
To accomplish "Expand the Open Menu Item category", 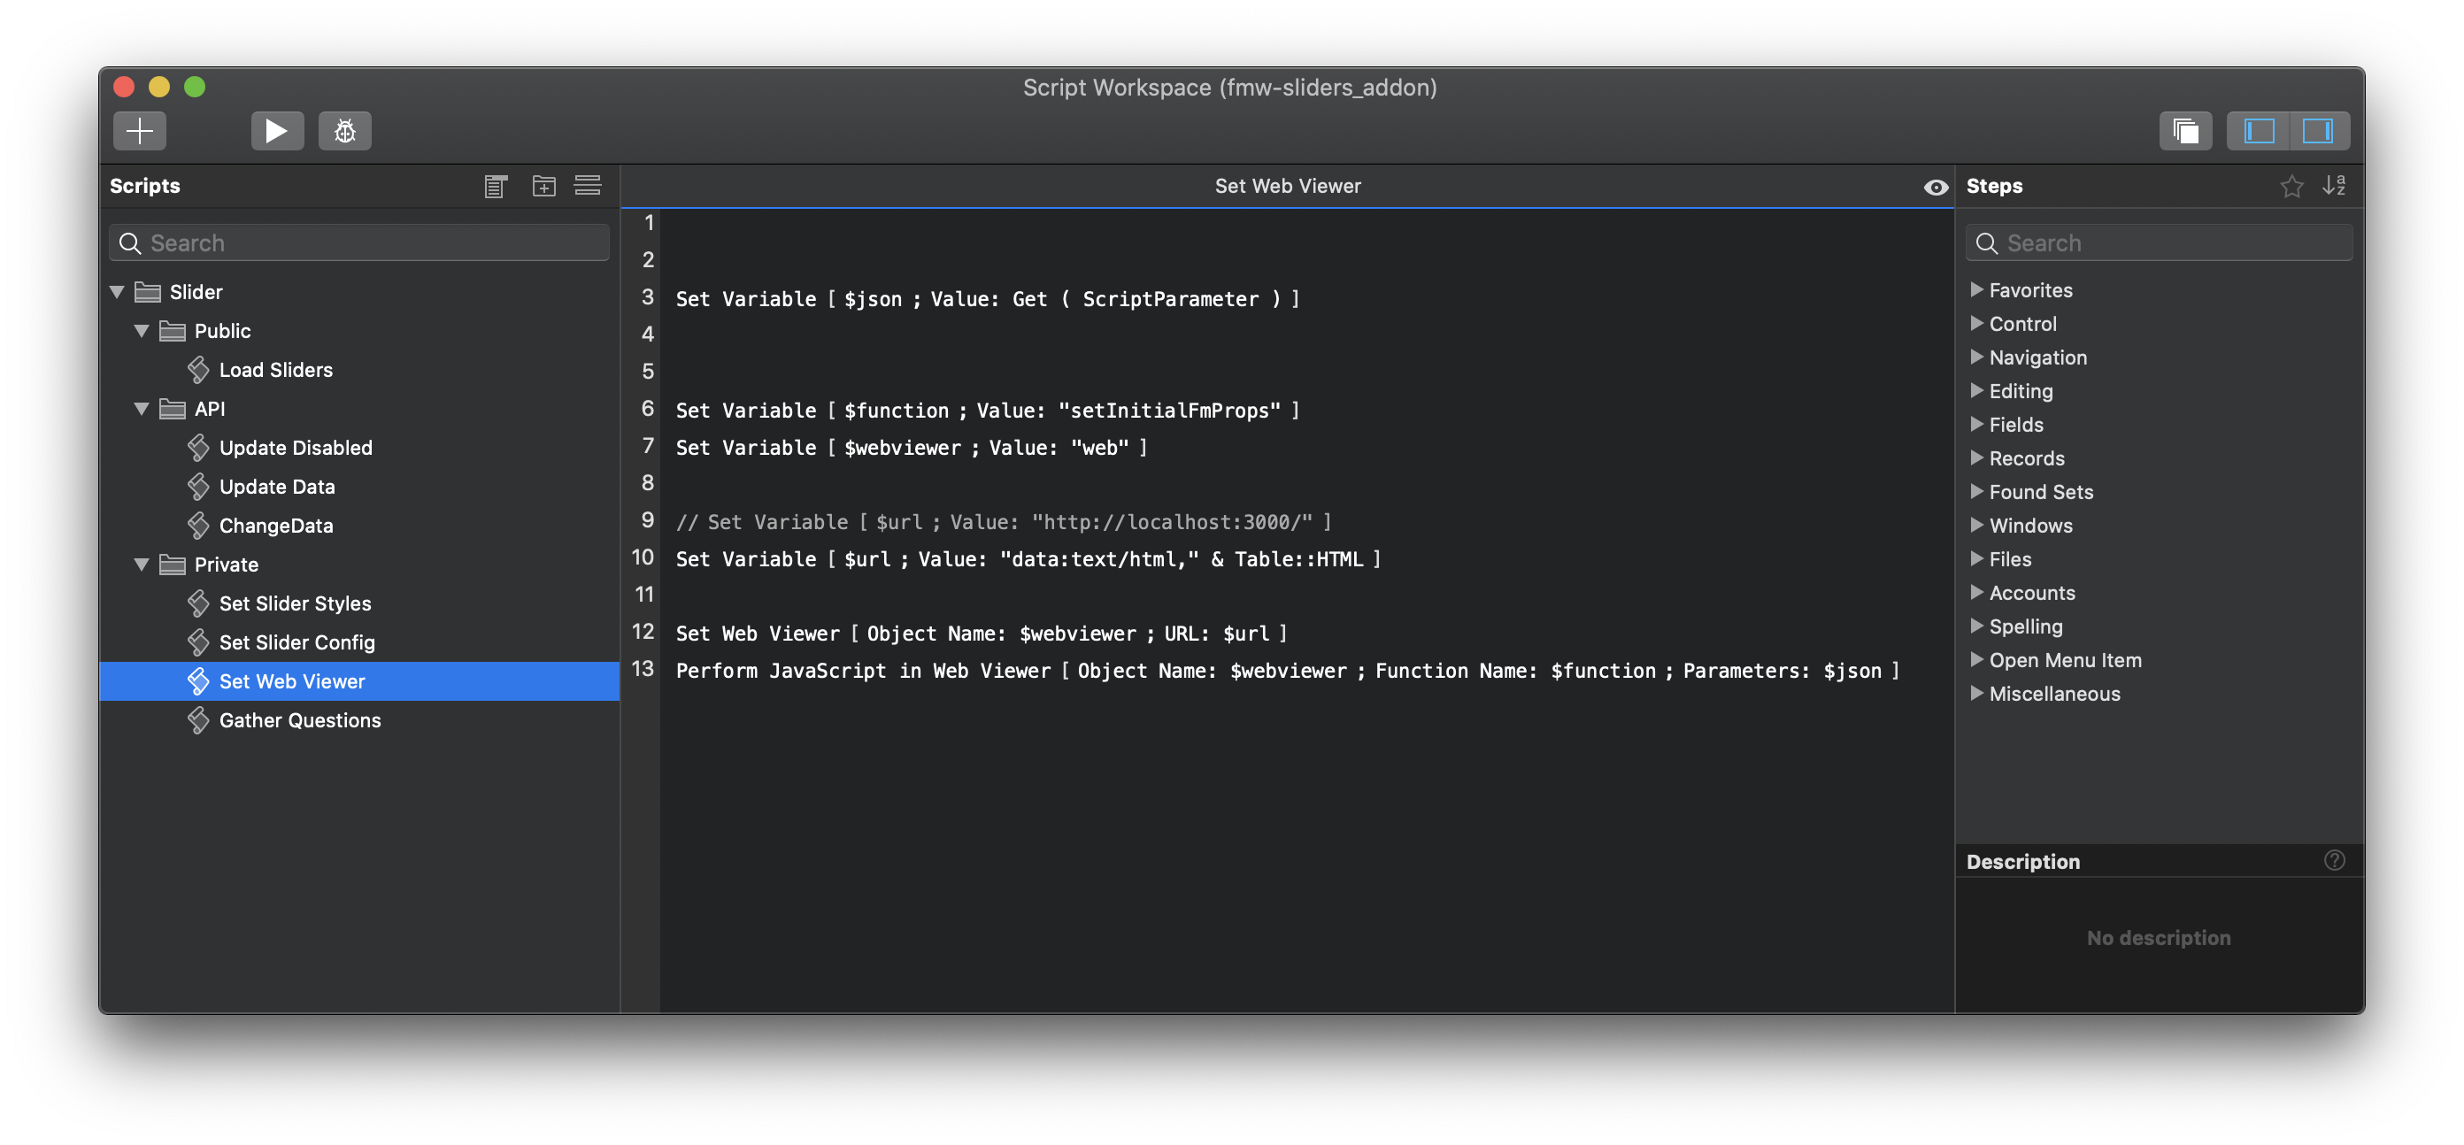I will 1976,660.
